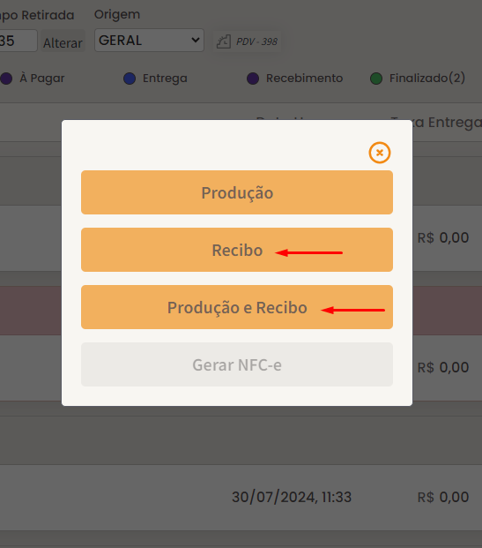Click the Alterar button
482x548 pixels.
click(x=63, y=42)
